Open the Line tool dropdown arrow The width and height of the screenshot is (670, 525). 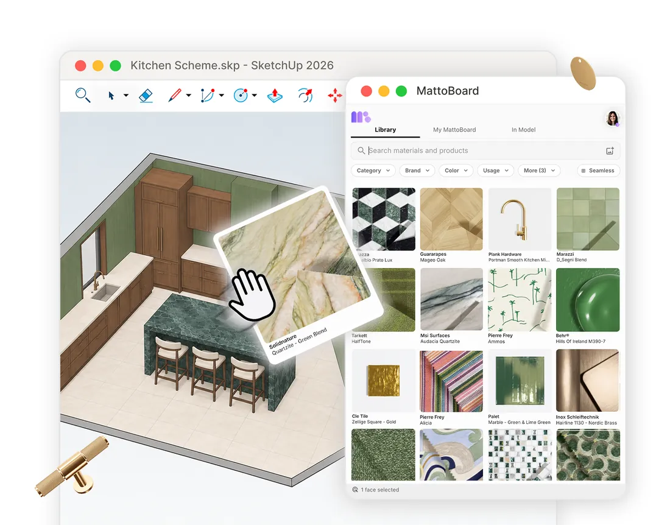pos(188,95)
